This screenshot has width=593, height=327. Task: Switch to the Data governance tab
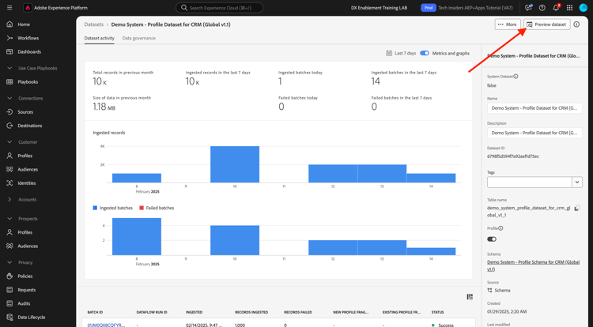(x=139, y=38)
